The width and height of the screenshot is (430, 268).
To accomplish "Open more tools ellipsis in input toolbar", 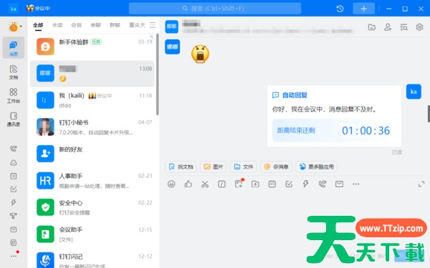I will (356, 184).
